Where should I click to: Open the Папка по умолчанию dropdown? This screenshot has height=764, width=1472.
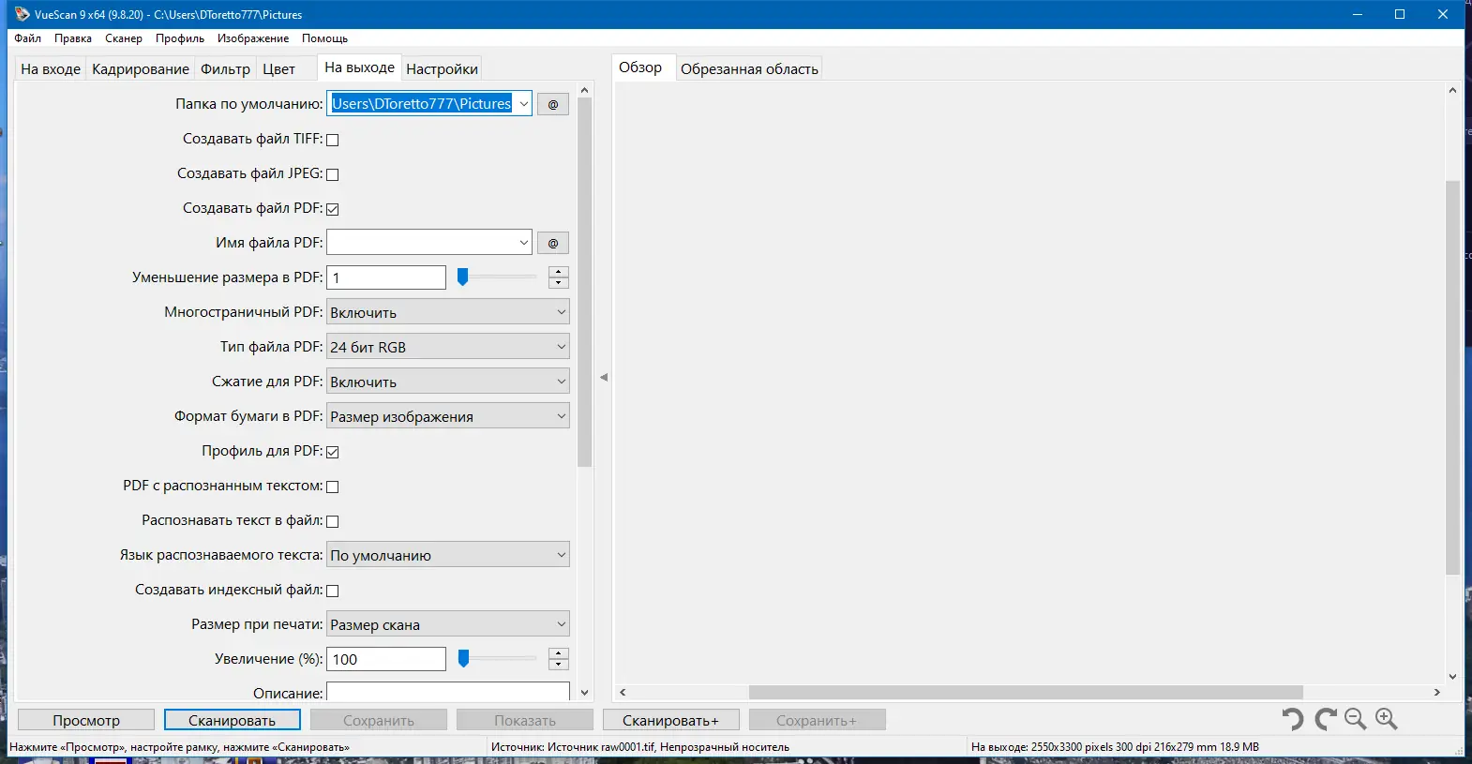[523, 104]
